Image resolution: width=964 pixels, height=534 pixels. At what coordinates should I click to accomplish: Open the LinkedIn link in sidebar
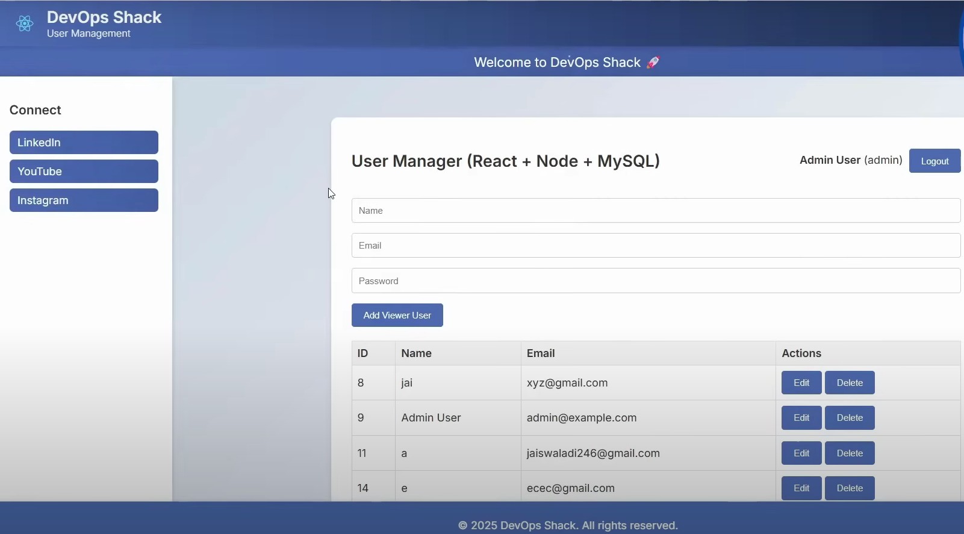pos(84,143)
